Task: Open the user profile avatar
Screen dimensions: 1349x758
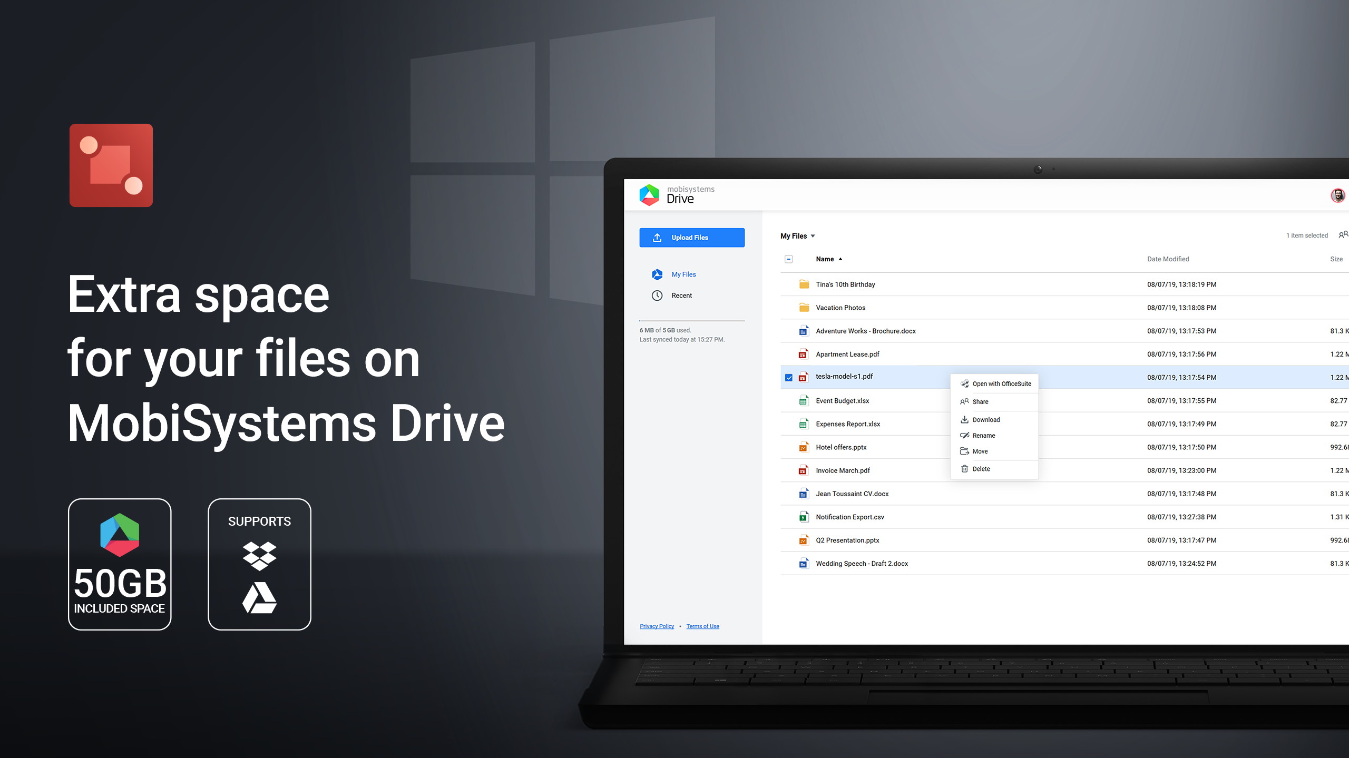Action: coord(1337,195)
